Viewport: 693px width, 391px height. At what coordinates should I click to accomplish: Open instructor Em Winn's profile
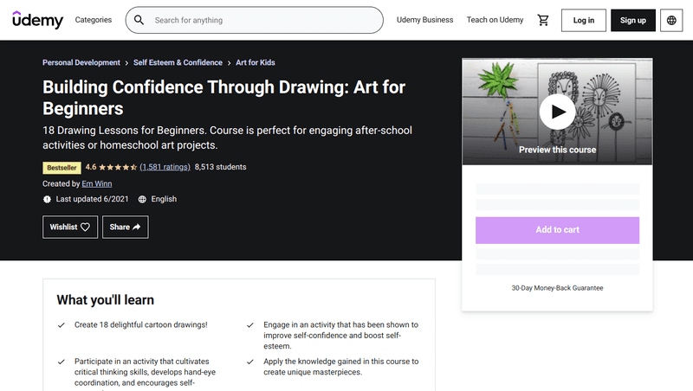coord(97,183)
